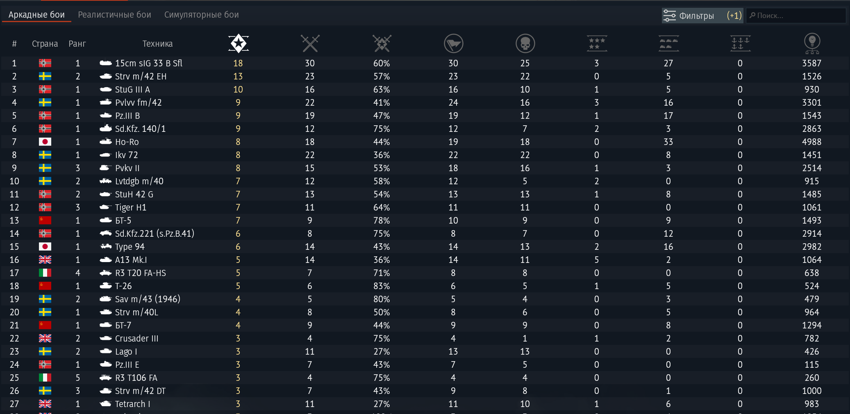Image resolution: width=850 pixels, height=414 pixels.
Task: Switch to Реалистичные бои tab
Action: coord(114,15)
